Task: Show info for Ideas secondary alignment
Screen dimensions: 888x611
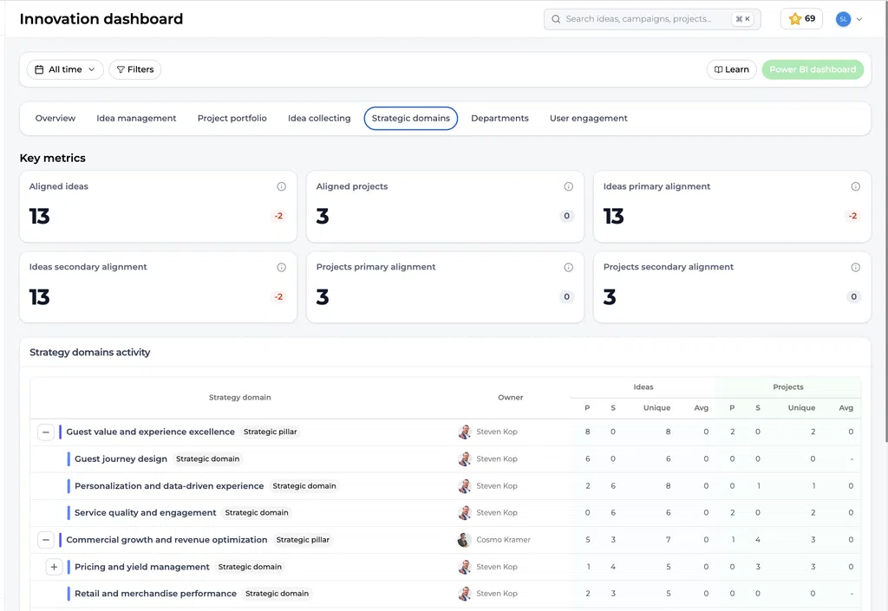Action: (282, 268)
